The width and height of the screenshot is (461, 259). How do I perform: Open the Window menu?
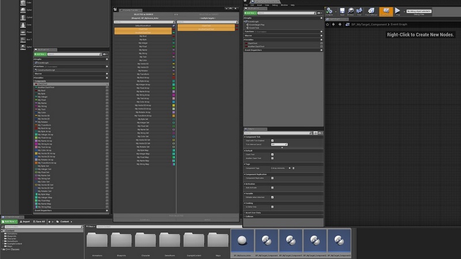(284, 5)
